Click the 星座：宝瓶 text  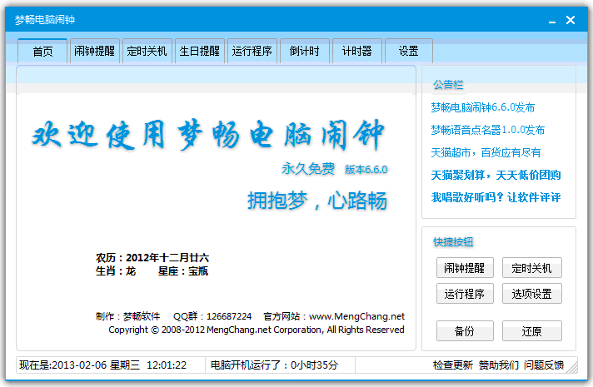[x=183, y=271]
